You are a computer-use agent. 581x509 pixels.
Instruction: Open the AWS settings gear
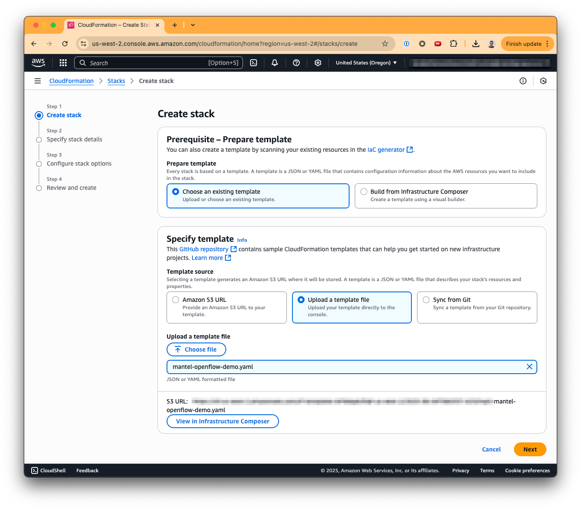(x=318, y=63)
